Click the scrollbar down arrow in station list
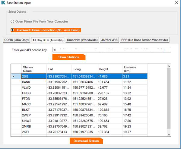The image size is (181, 149). coord(169,135)
